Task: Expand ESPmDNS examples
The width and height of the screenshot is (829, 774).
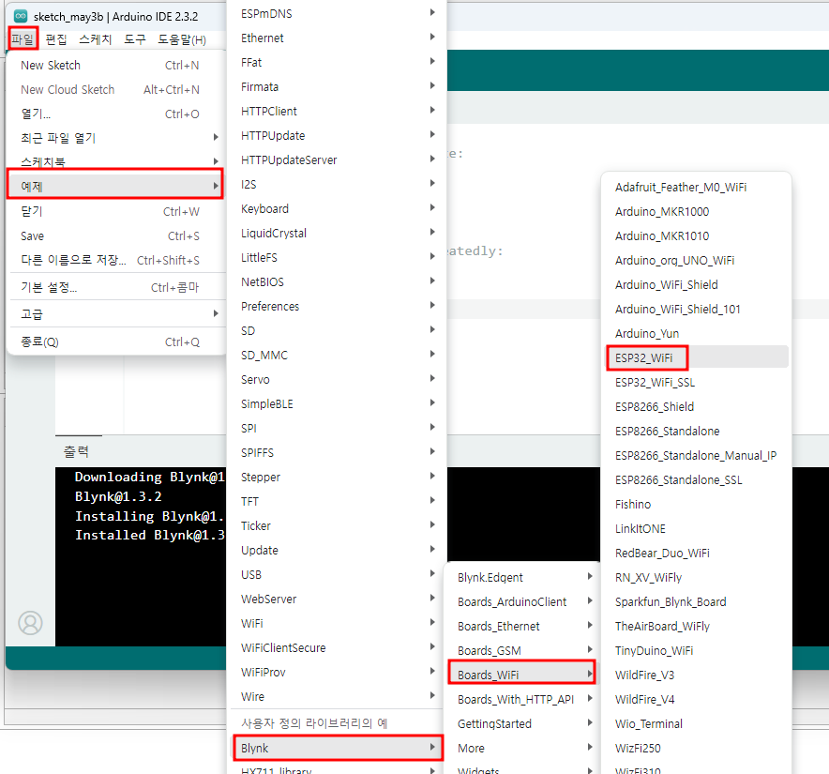Action: pyautogui.click(x=338, y=14)
